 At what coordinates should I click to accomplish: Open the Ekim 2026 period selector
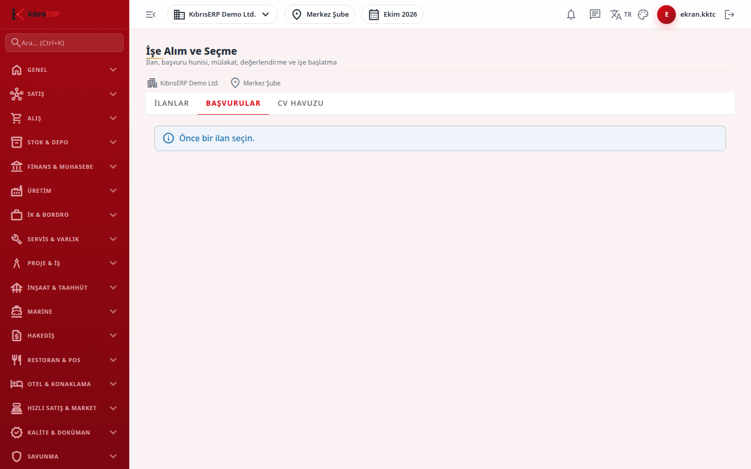click(x=392, y=15)
